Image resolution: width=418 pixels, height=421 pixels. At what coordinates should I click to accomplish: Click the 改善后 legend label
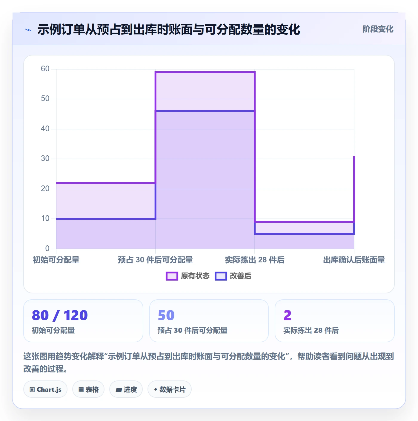click(241, 276)
